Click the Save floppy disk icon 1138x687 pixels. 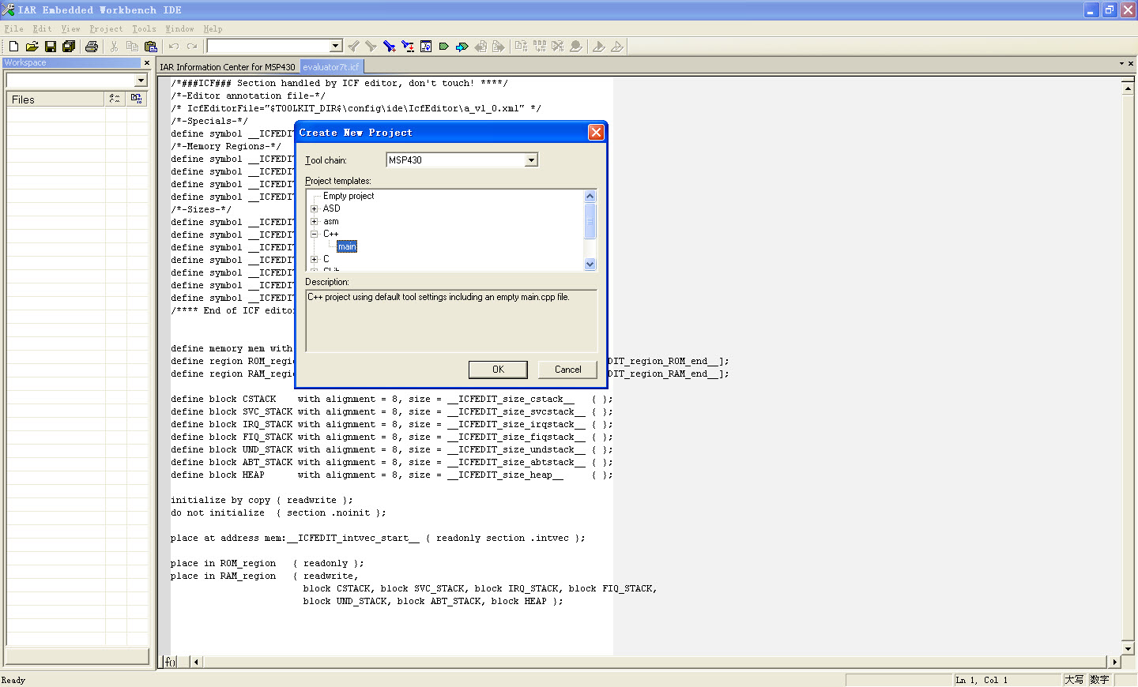click(x=51, y=47)
